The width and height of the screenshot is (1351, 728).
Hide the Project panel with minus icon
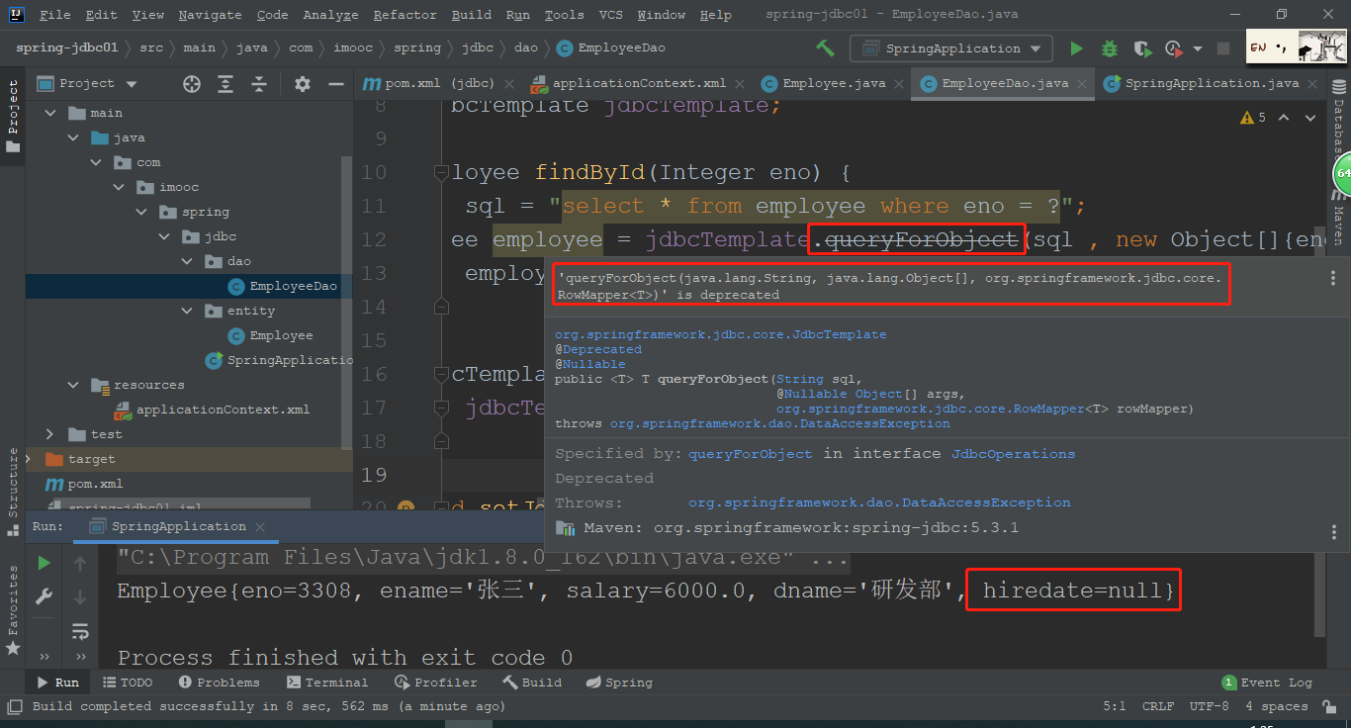(x=334, y=84)
